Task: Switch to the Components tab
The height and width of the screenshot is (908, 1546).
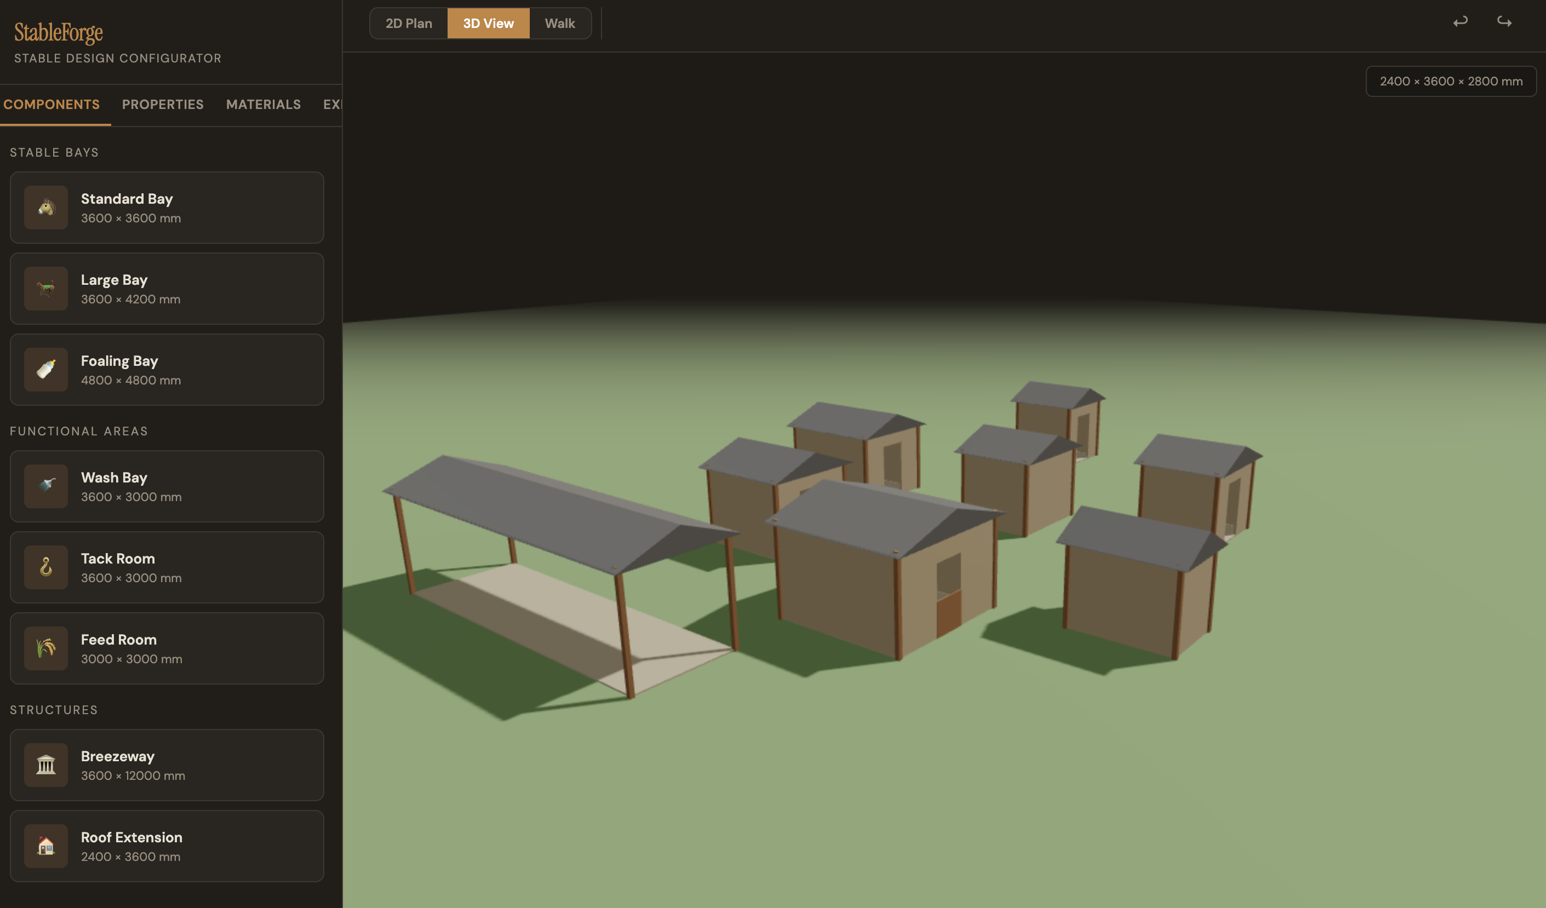Action: tap(51, 104)
